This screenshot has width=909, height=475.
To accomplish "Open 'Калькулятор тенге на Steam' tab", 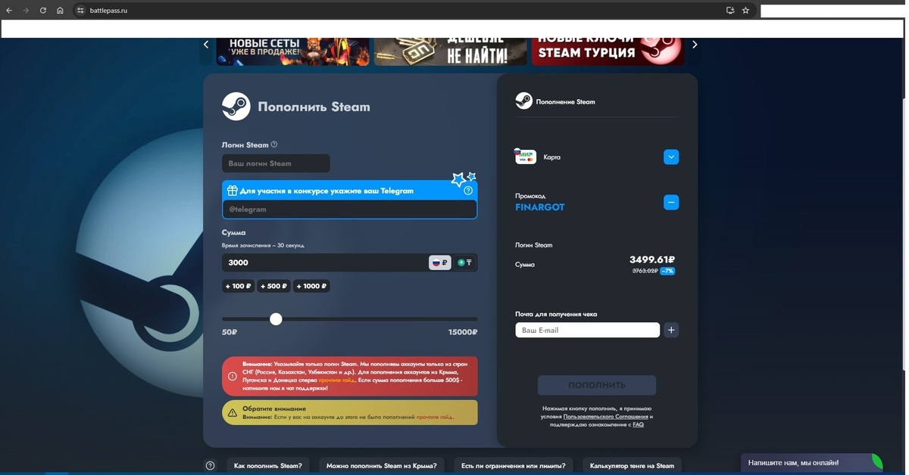I will [x=632, y=466].
